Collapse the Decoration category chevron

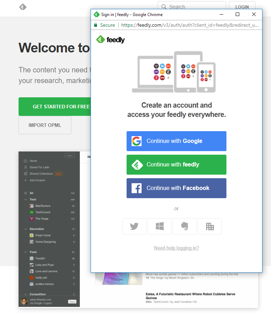pos(26,229)
